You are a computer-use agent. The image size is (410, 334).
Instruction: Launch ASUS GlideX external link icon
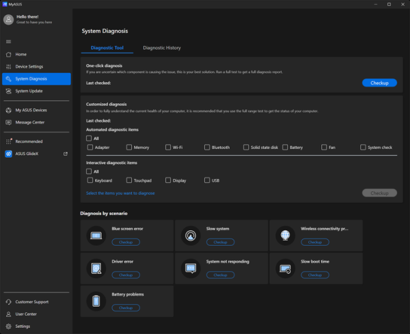pos(66,154)
